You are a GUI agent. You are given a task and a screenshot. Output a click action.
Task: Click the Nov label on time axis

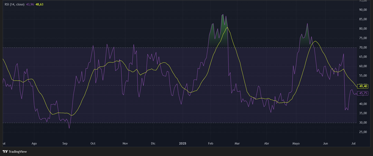pos(125,144)
